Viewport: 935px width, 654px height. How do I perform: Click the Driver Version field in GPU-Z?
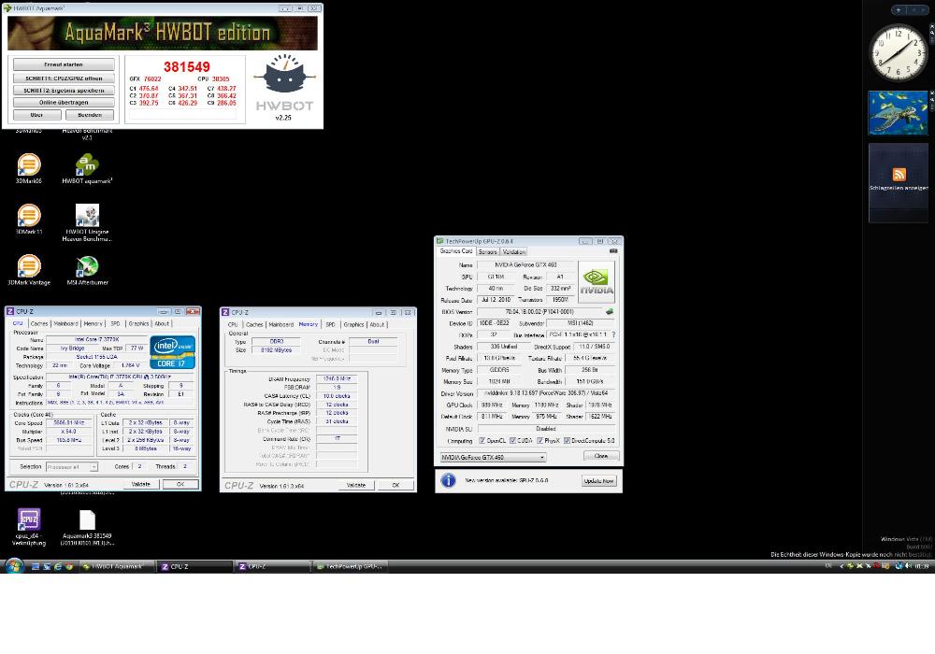(x=547, y=393)
